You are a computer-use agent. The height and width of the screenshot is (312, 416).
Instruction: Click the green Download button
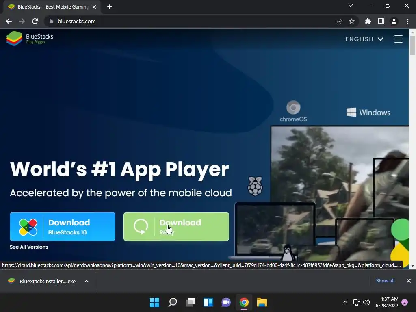pyautogui.click(x=176, y=227)
